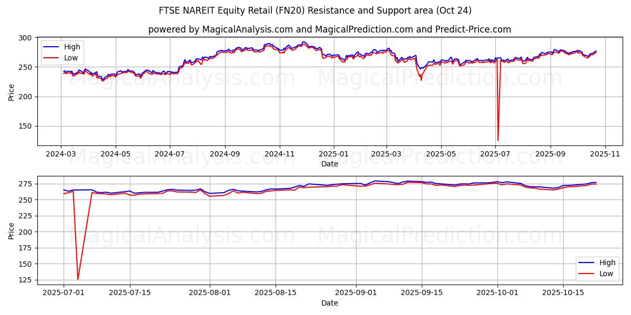Click the chart title mentioning FTSE NAREIT Equity Retail
631x315 pixels.
tap(315, 10)
